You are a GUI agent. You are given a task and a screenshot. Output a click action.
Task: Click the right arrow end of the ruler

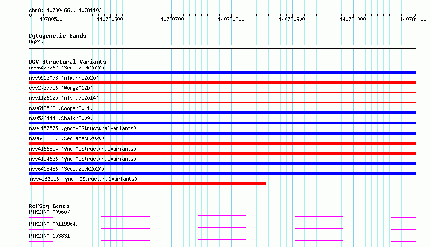point(415,15)
